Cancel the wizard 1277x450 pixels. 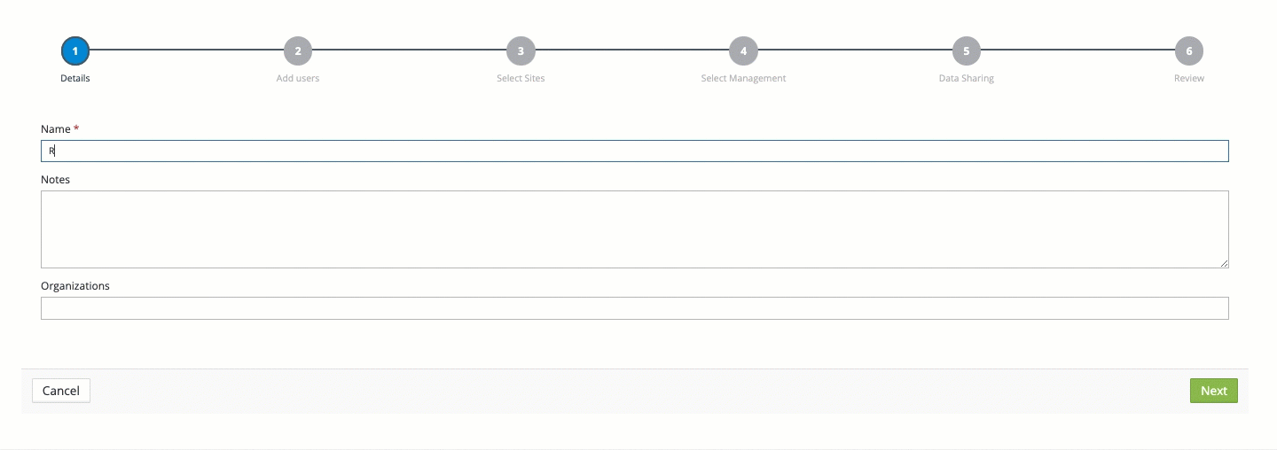[x=61, y=391]
